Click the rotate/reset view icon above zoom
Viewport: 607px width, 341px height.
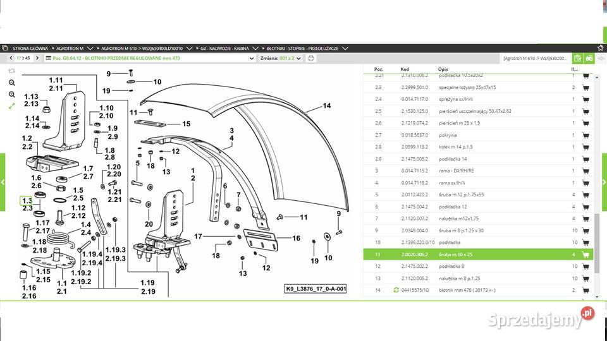tap(11, 71)
